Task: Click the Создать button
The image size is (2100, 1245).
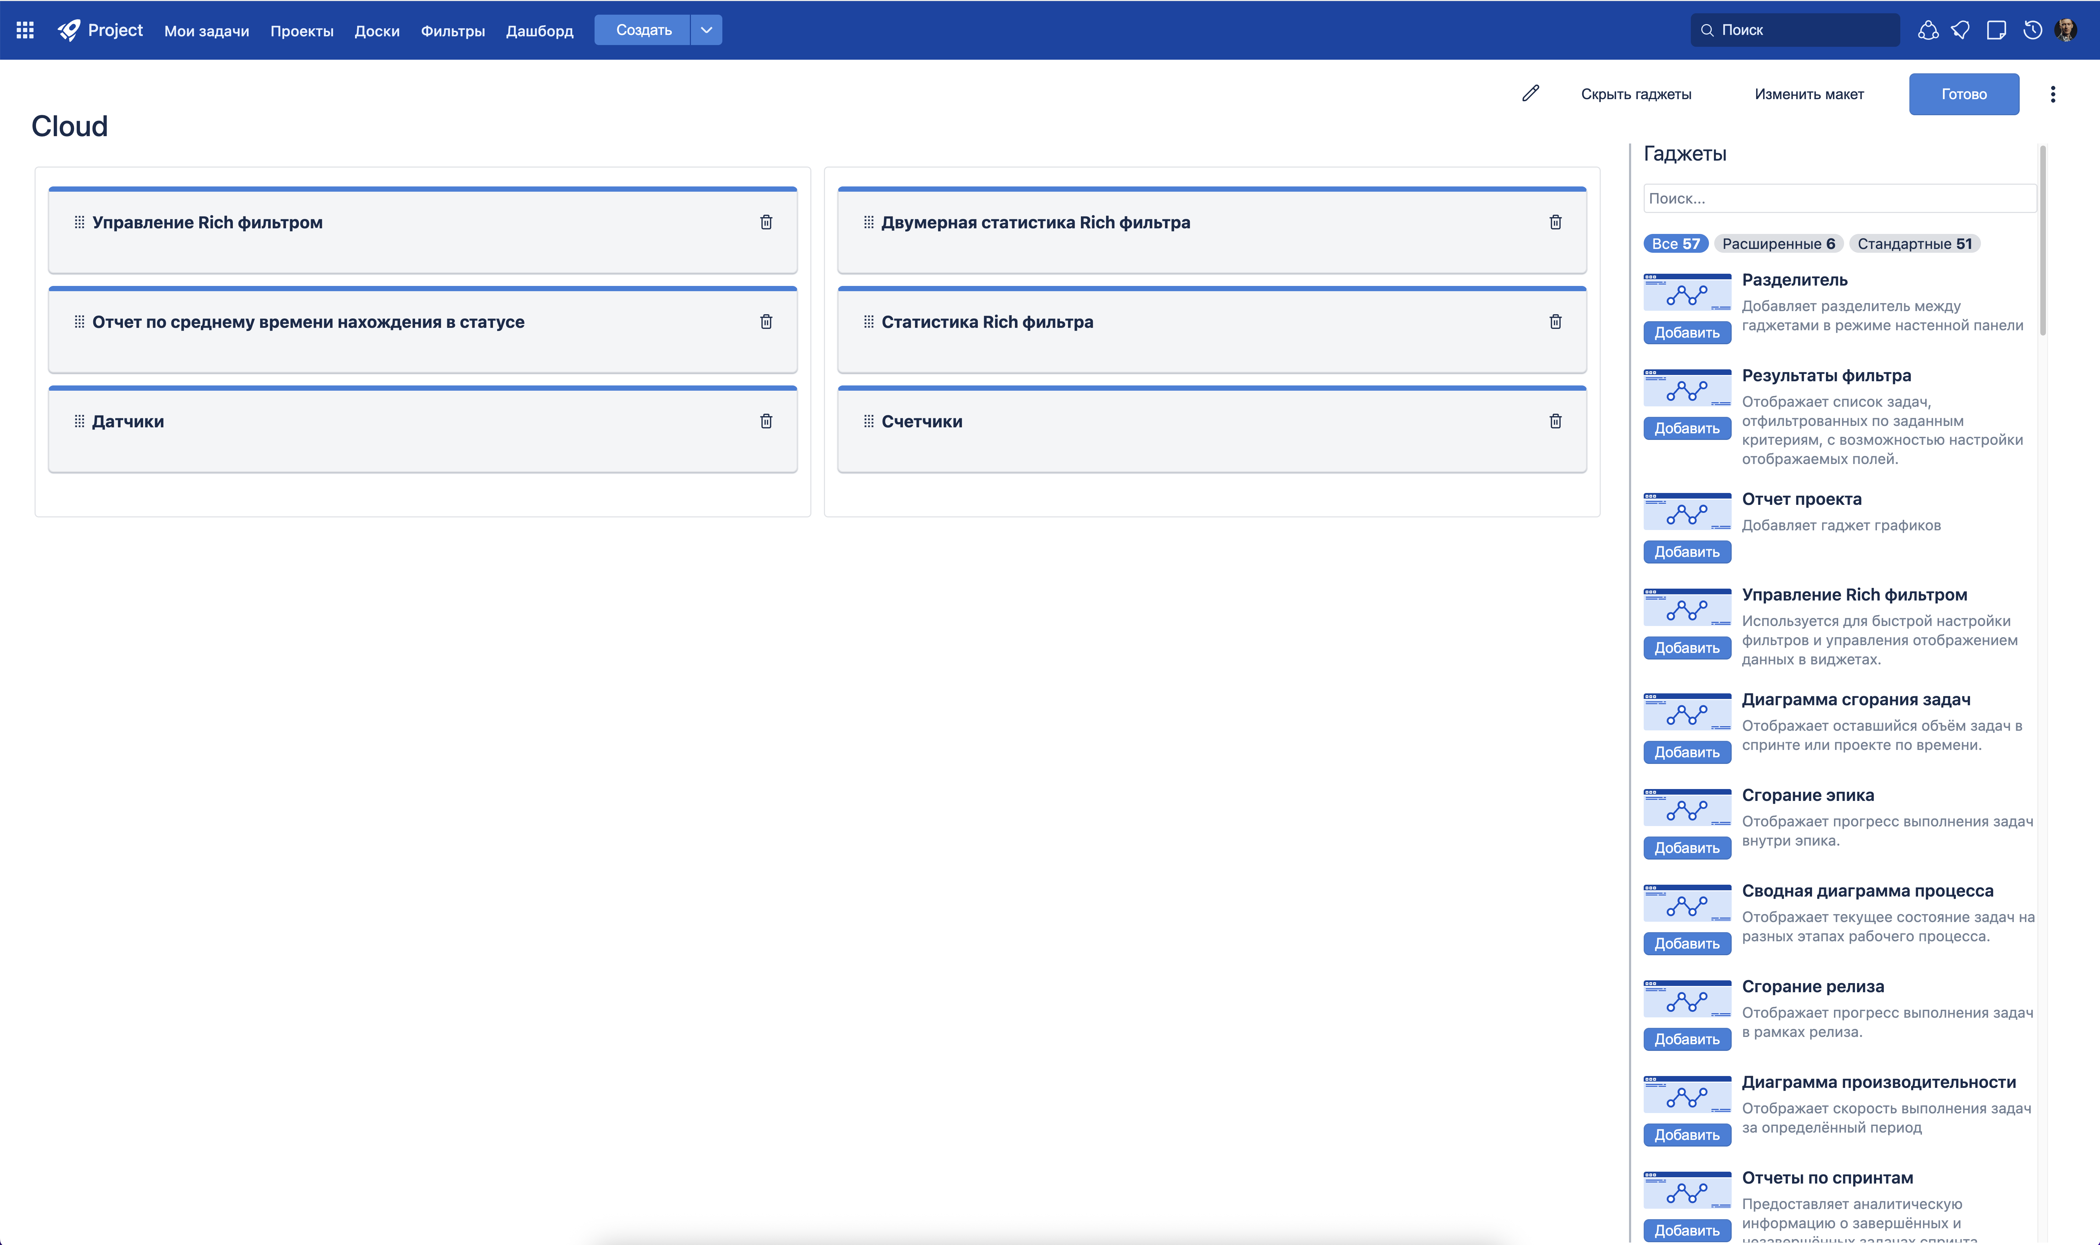Action: pos(643,30)
